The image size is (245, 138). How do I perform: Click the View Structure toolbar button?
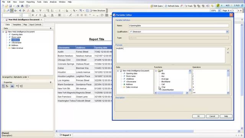pos(98,11)
